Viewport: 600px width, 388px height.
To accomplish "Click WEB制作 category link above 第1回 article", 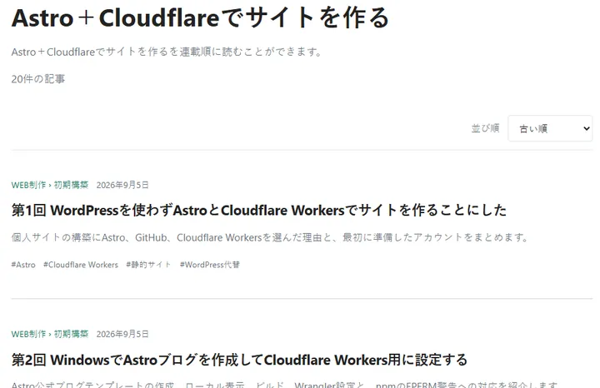I will coord(28,185).
